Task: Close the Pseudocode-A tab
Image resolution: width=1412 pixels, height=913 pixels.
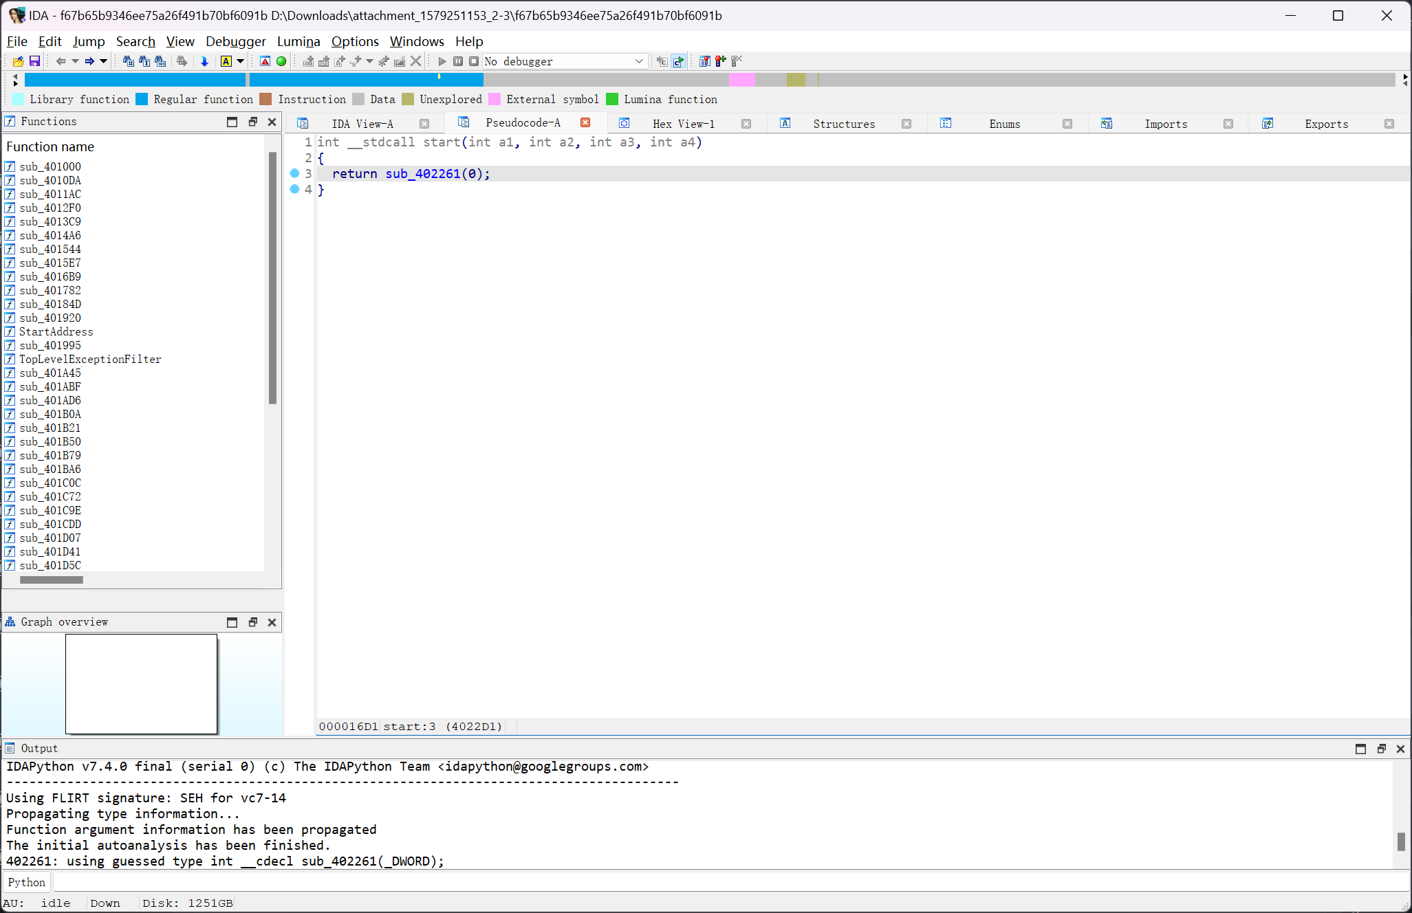Action: (585, 122)
